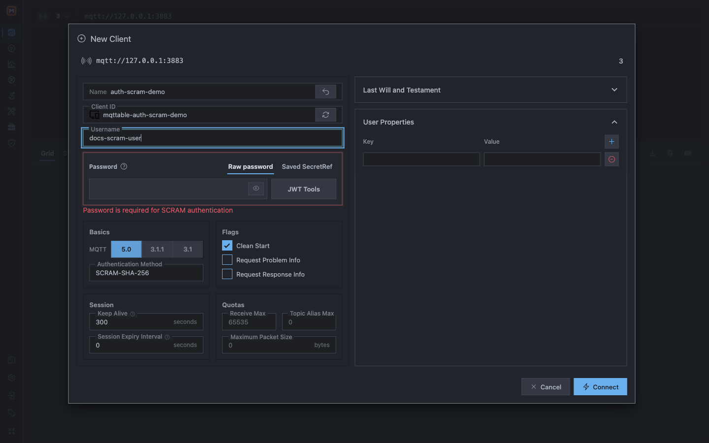
Task: Select the Grid tab in the background window
Action: tap(47, 153)
